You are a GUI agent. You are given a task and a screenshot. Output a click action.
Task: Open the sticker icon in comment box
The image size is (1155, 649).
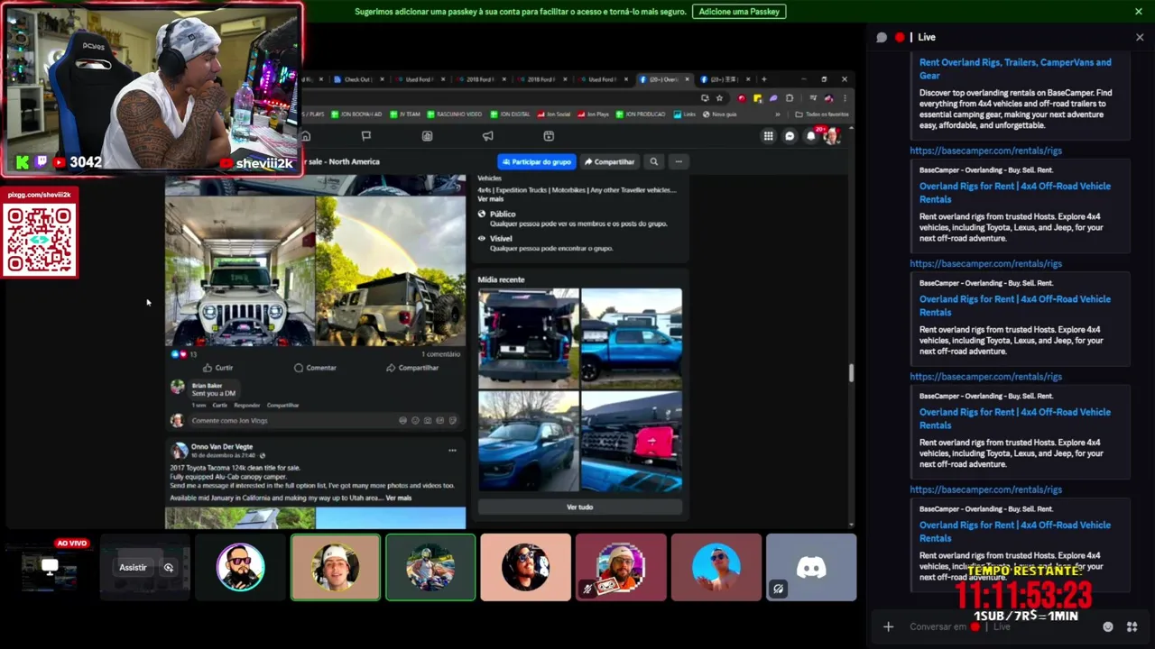point(452,421)
